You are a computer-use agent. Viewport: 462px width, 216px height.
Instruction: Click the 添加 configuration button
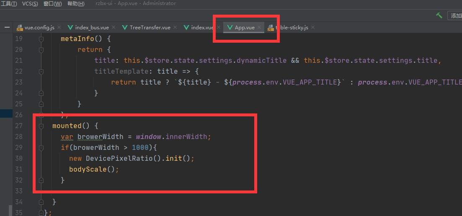[x=456, y=16]
